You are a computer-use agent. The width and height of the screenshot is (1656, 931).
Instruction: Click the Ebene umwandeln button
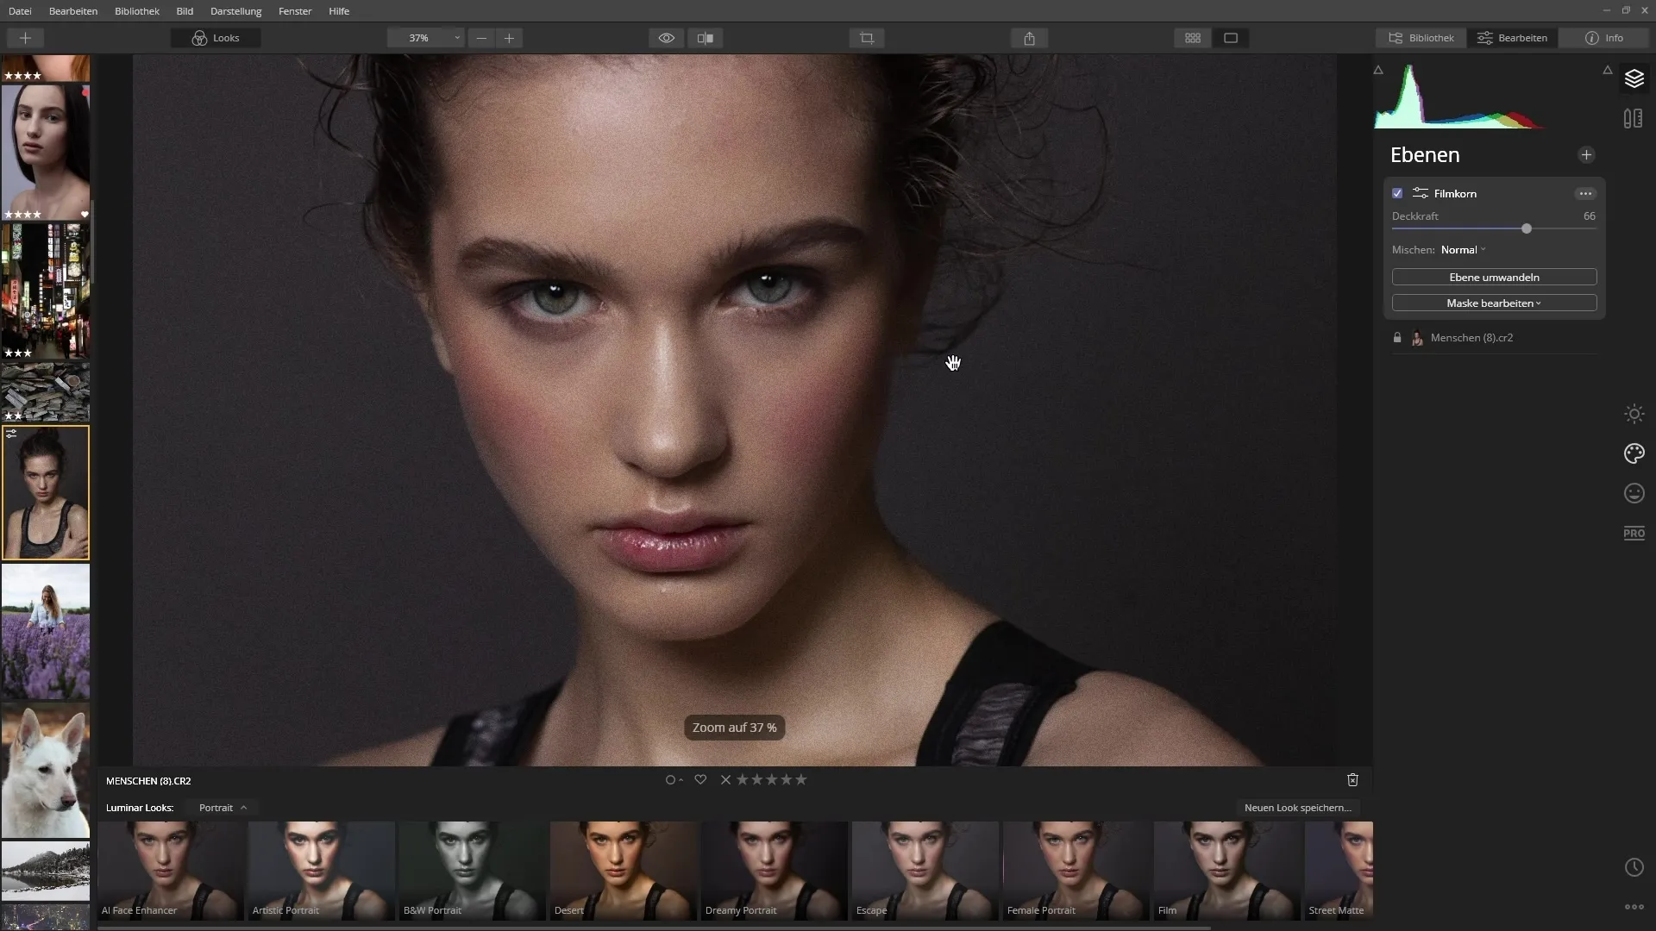(1494, 278)
